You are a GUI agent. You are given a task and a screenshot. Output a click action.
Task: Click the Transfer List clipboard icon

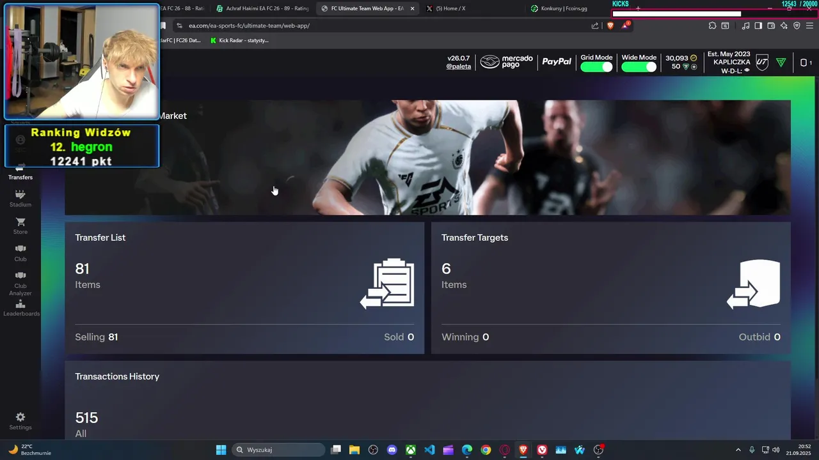tap(387, 283)
